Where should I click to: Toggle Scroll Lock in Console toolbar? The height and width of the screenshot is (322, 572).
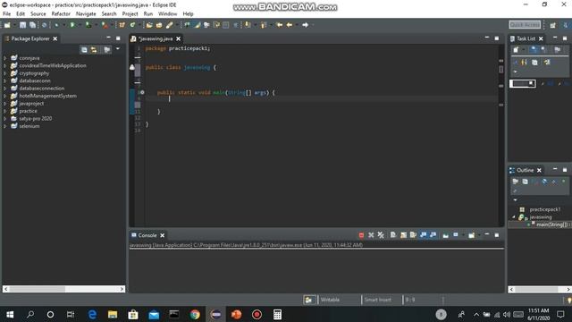point(403,235)
